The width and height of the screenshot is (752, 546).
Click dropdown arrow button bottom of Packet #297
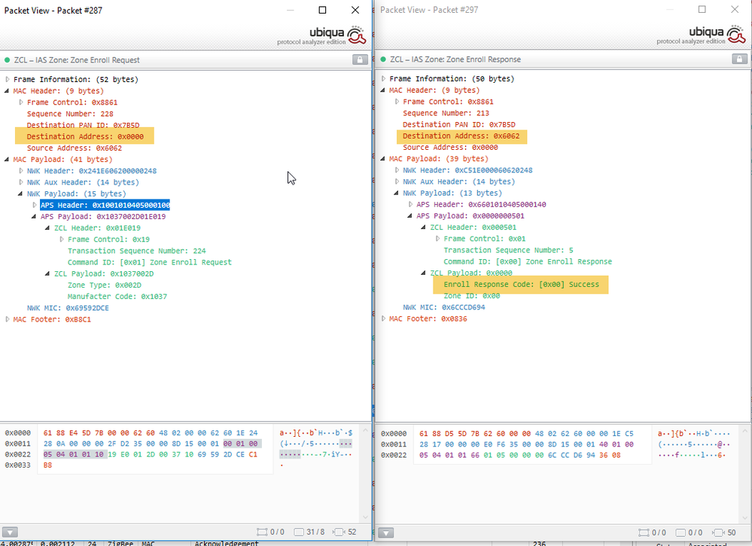(385, 532)
